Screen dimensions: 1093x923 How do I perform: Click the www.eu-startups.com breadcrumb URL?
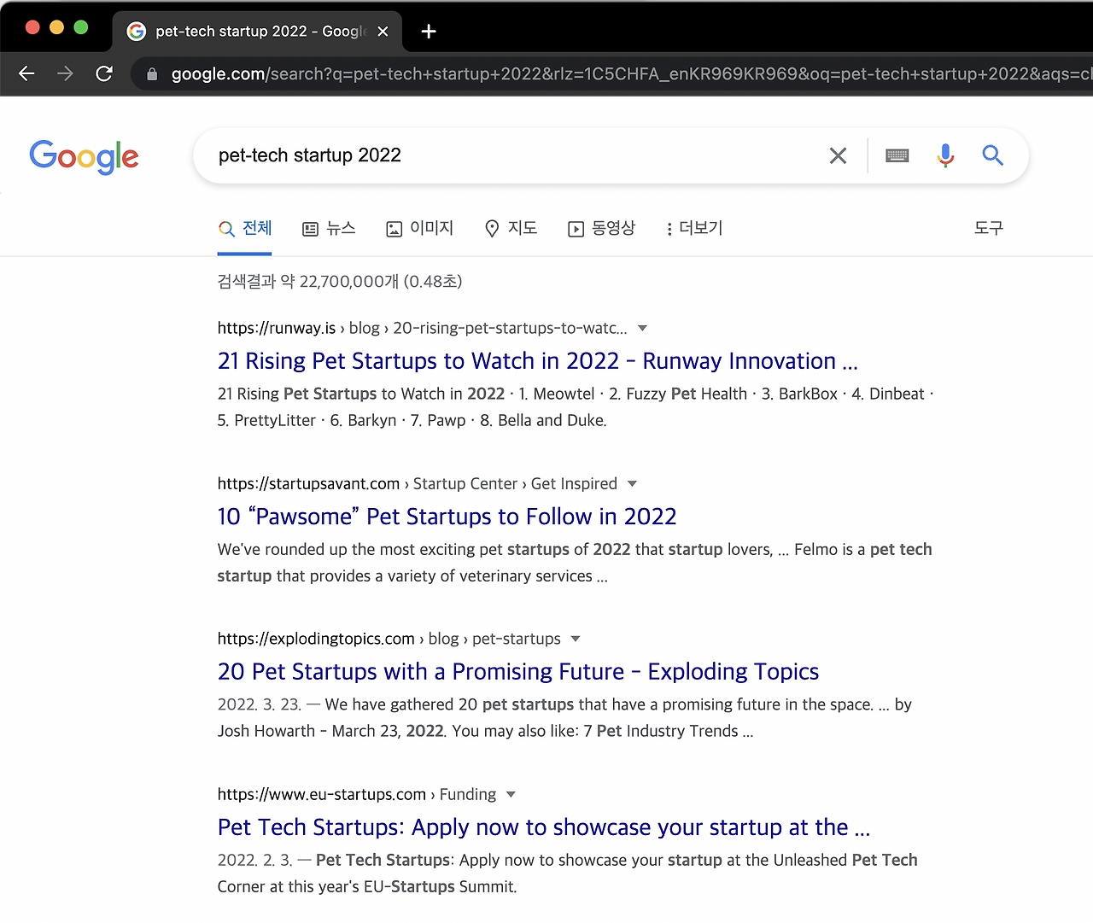click(357, 794)
